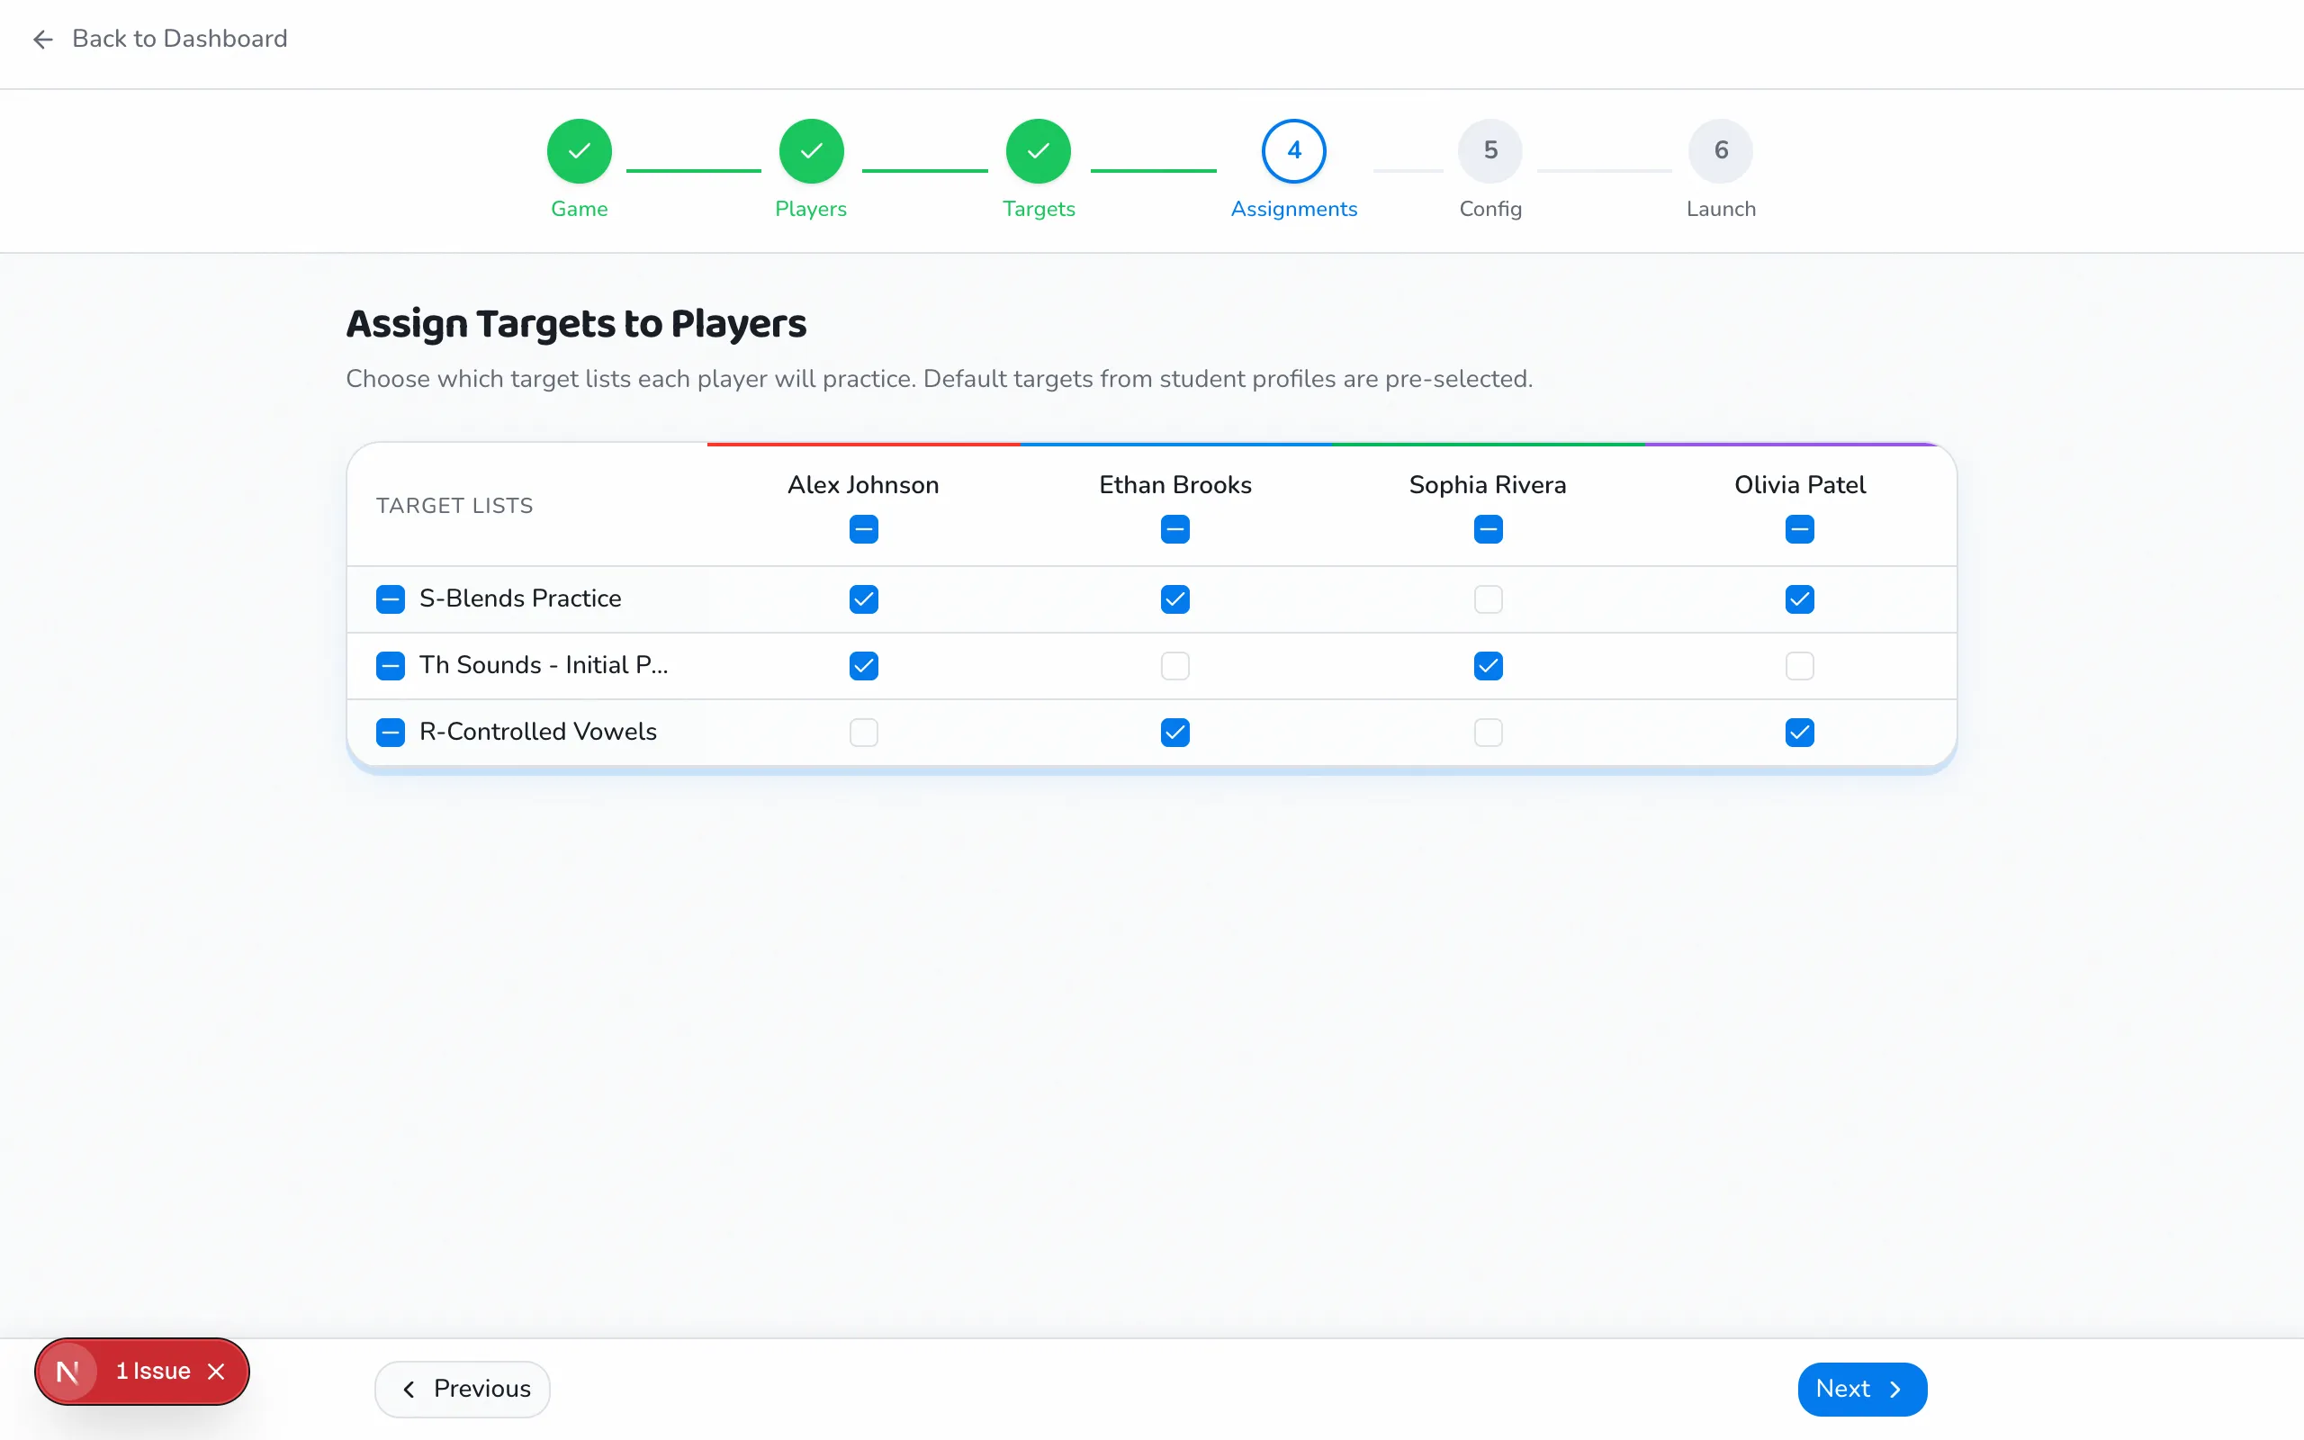Viewport: 2304px width, 1440px height.
Task: Click the S-Blends Practice label
Action: (x=520, y=598)
